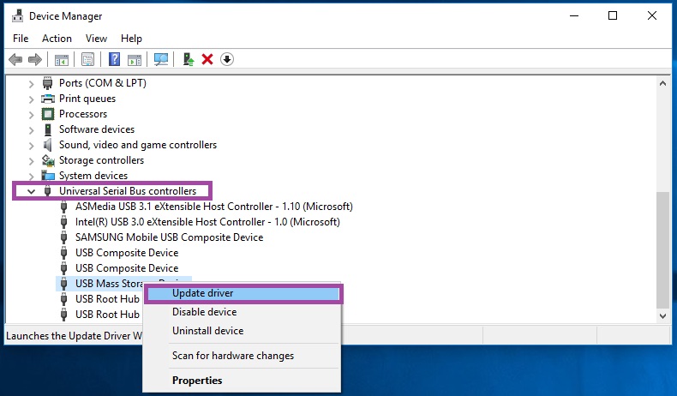Open the Properties sheet toolbar icon

(x=87, y=60)
